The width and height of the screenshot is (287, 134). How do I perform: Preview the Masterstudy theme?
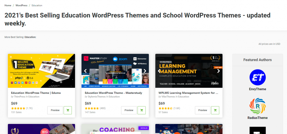pos(129,110)
